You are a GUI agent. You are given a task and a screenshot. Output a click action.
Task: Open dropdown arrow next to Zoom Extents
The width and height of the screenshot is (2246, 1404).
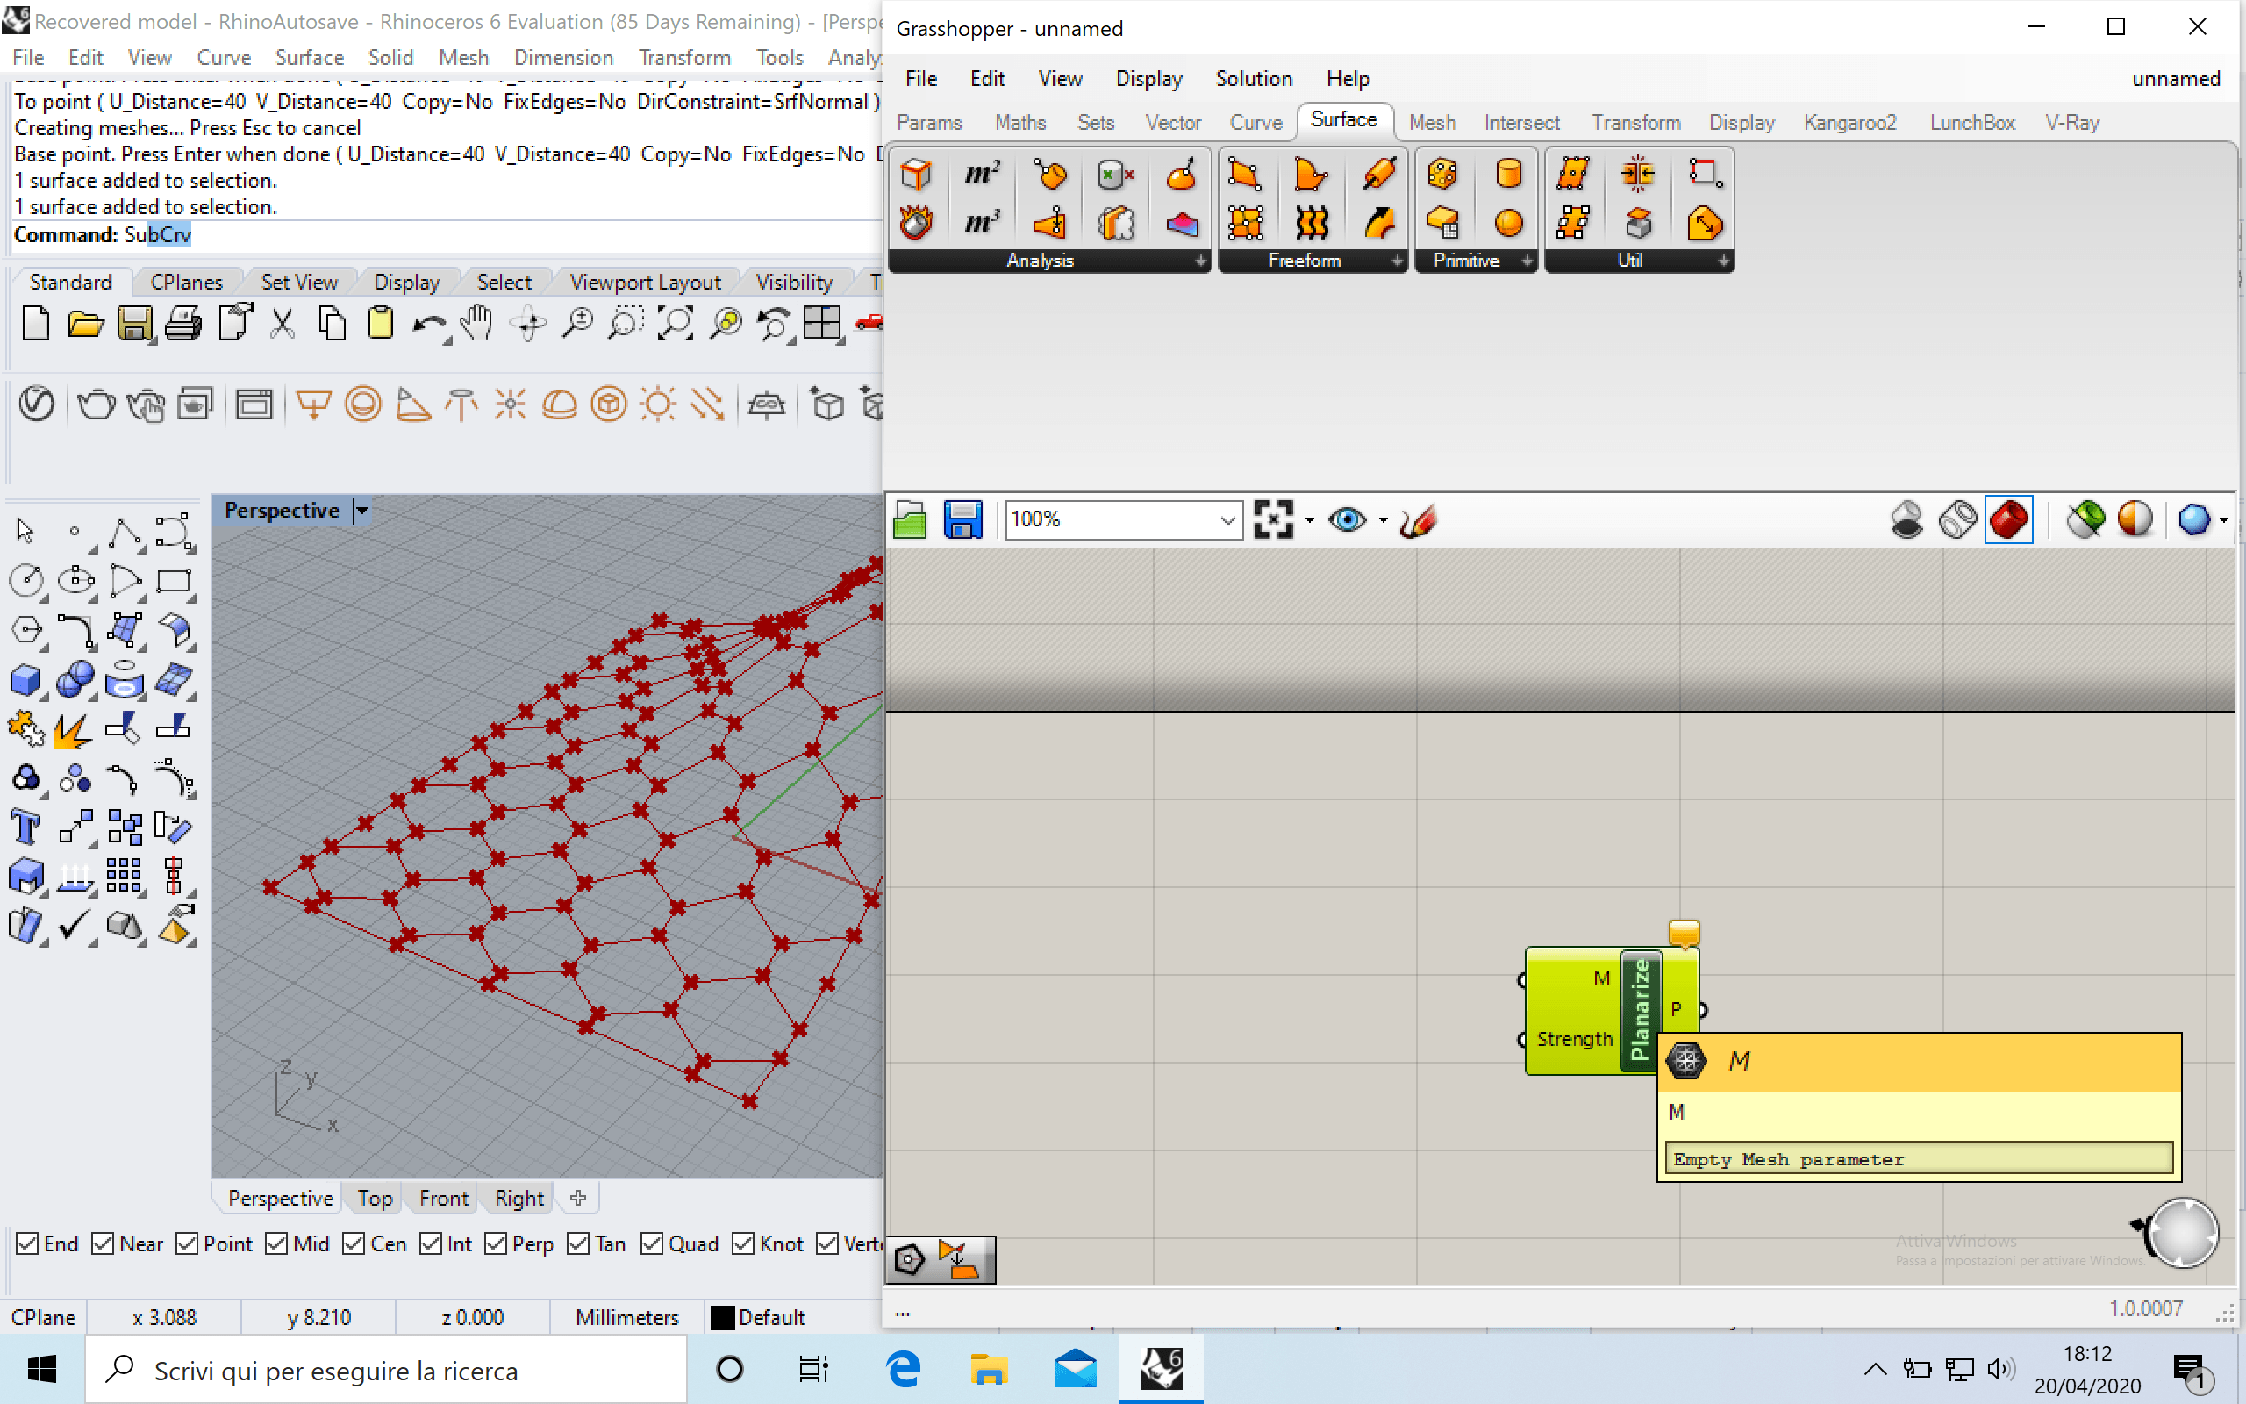tap(1309, 520)
